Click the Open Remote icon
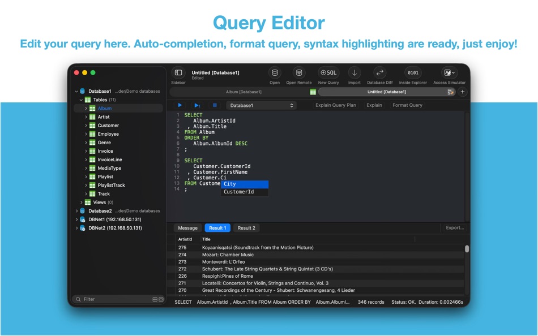The image size is (538, 336). click(x=298, y=72)
